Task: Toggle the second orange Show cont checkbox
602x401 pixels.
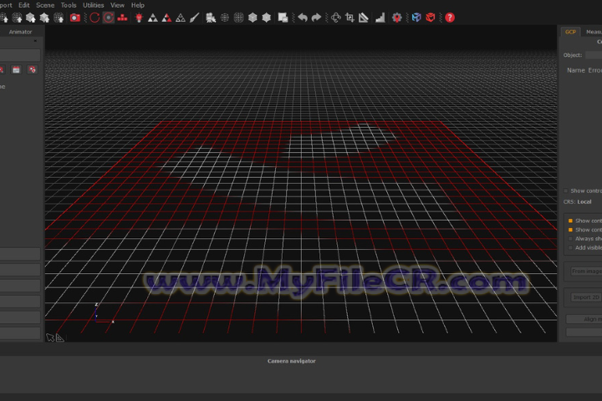Action: 570,230
